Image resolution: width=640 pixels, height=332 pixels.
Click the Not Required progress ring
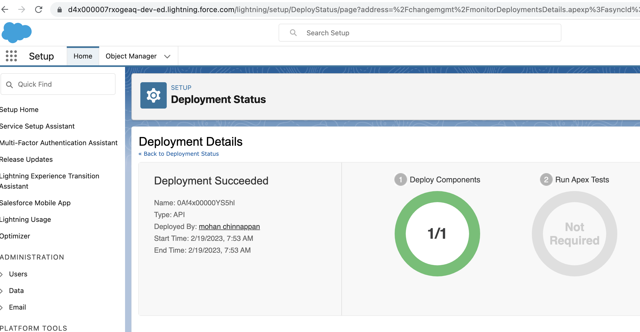point(575,234)
